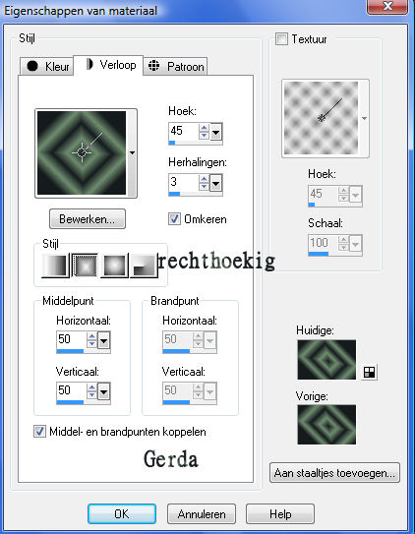
Task: Click slider bar under Middelpunt Verticaal
Action: point(84,402)
